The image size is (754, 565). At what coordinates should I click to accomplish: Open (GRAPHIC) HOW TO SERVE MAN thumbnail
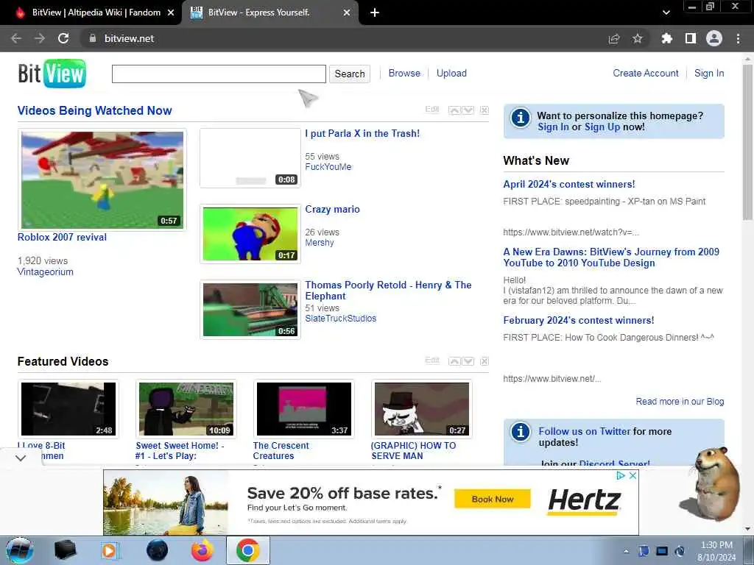(422, 409)
